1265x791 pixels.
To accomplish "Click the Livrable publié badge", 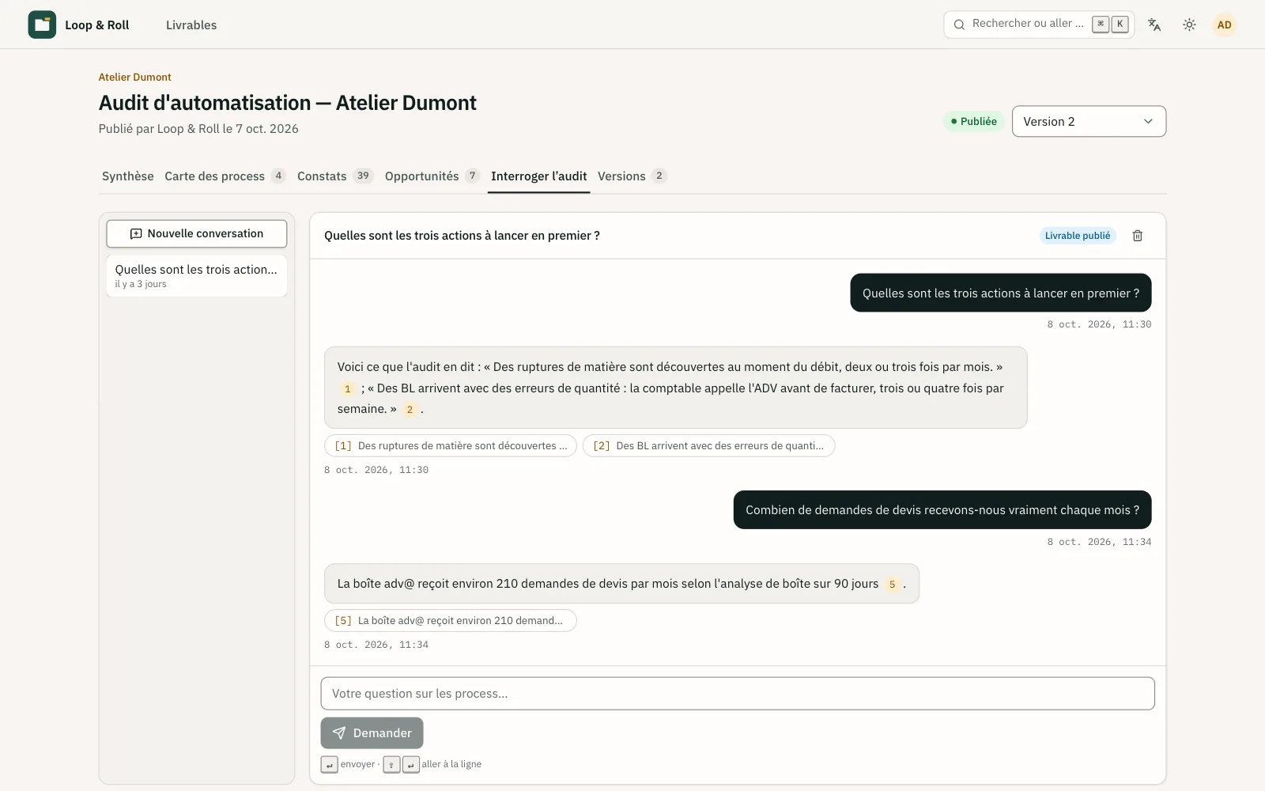I will tap(1078, 236).
